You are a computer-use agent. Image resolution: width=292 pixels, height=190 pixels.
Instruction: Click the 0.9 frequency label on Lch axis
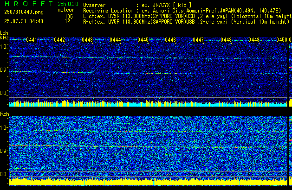coord(4,70)
